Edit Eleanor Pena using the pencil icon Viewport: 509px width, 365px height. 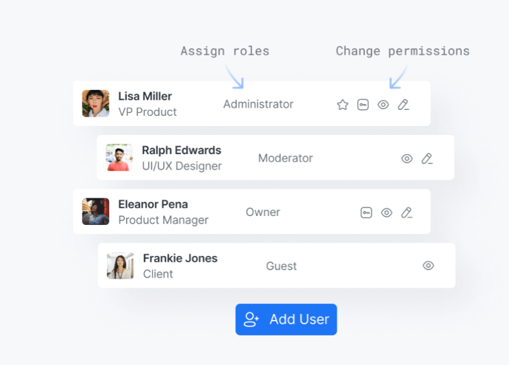pos(406,212)
